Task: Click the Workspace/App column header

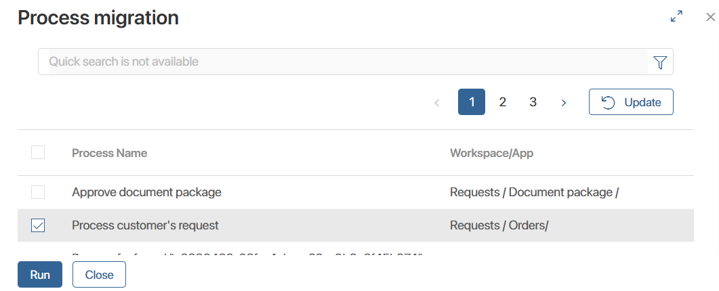Action: point(491,153)
